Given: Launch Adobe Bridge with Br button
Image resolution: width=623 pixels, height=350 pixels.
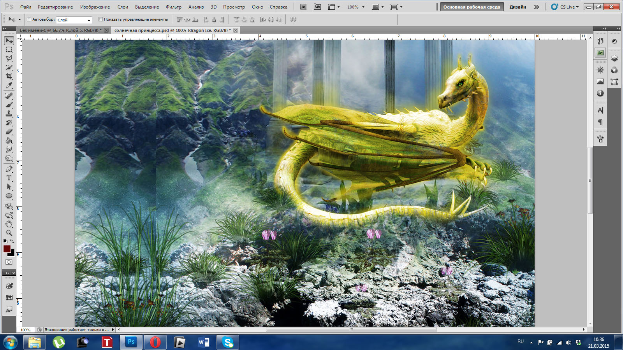Looking at the screenshot, I should coord(303,7).
